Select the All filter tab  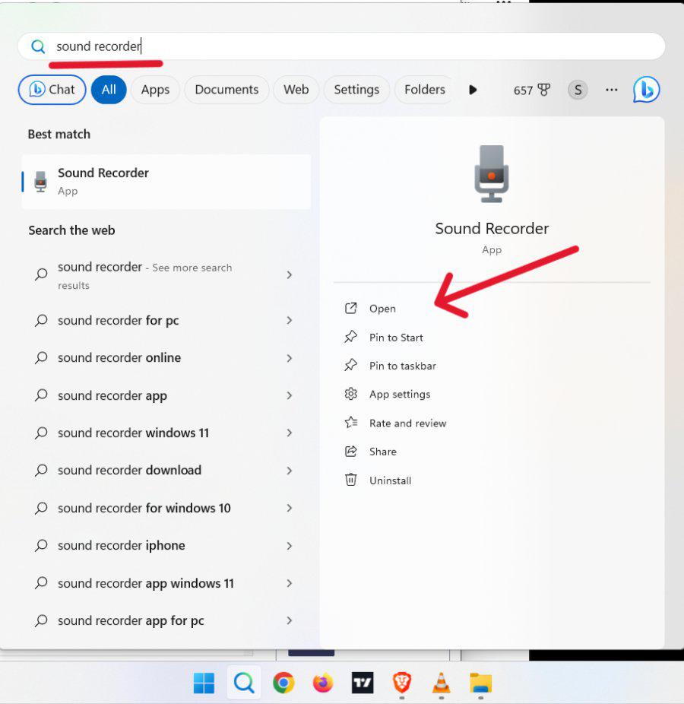(109, 90)
